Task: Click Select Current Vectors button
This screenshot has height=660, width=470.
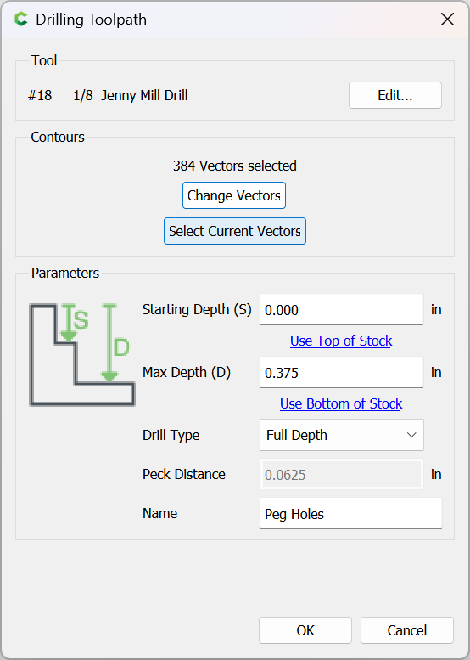Action: 235,231
